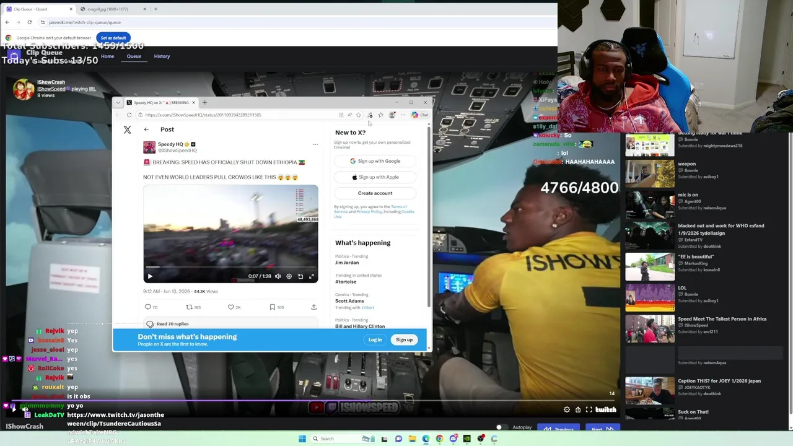Click the X logo in the post window
Image resolution: width=793 pixels, height=446 pixels.
[x=127, y=129]
